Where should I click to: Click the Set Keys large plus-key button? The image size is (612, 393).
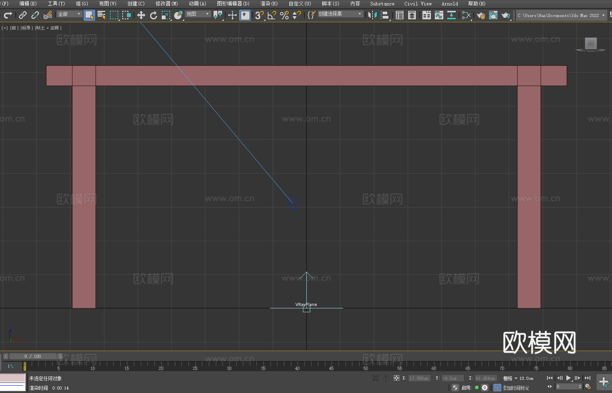tap(604, 382)
